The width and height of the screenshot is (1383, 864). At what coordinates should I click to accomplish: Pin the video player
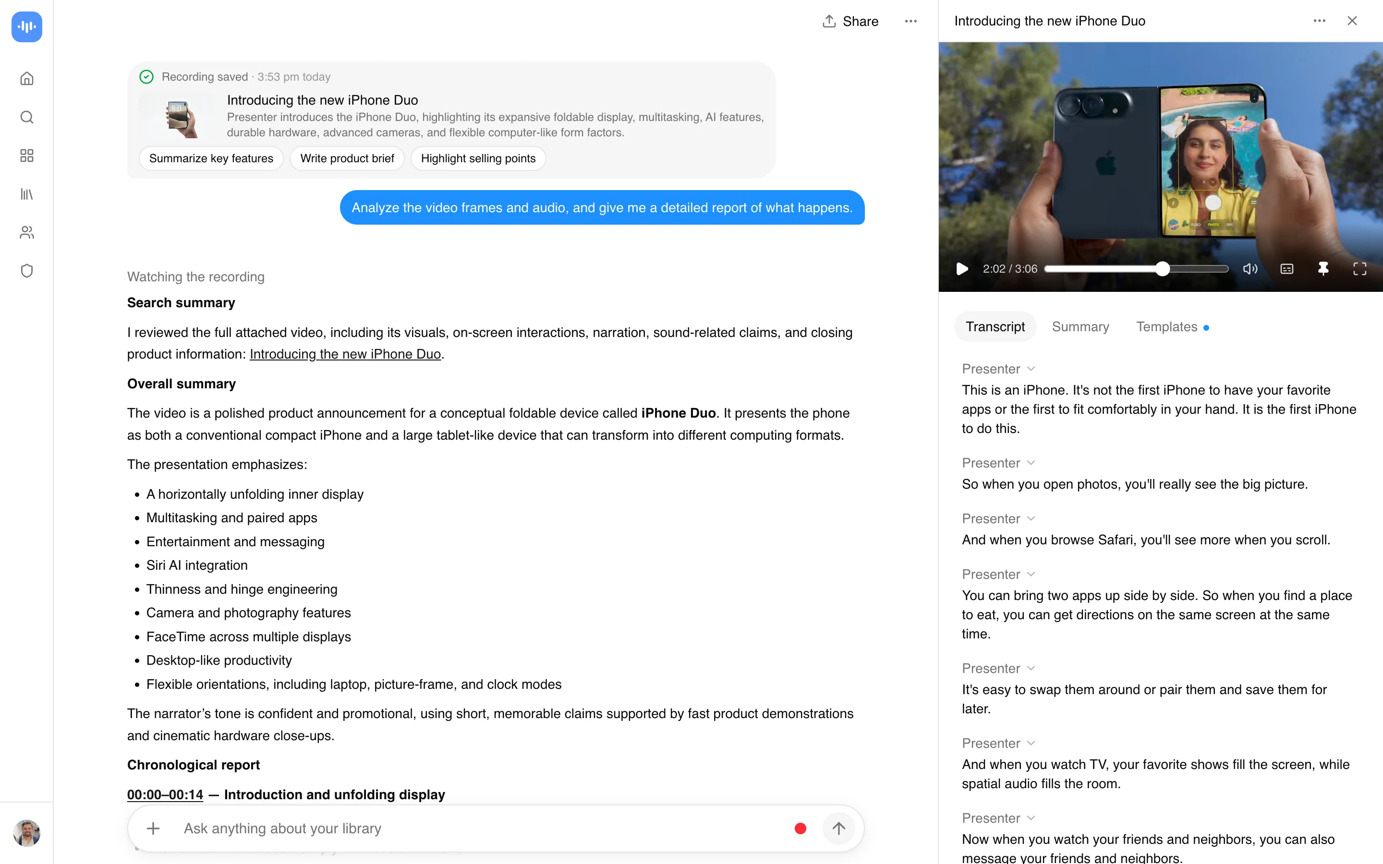pyautogui.click(x=1323, y=269)
